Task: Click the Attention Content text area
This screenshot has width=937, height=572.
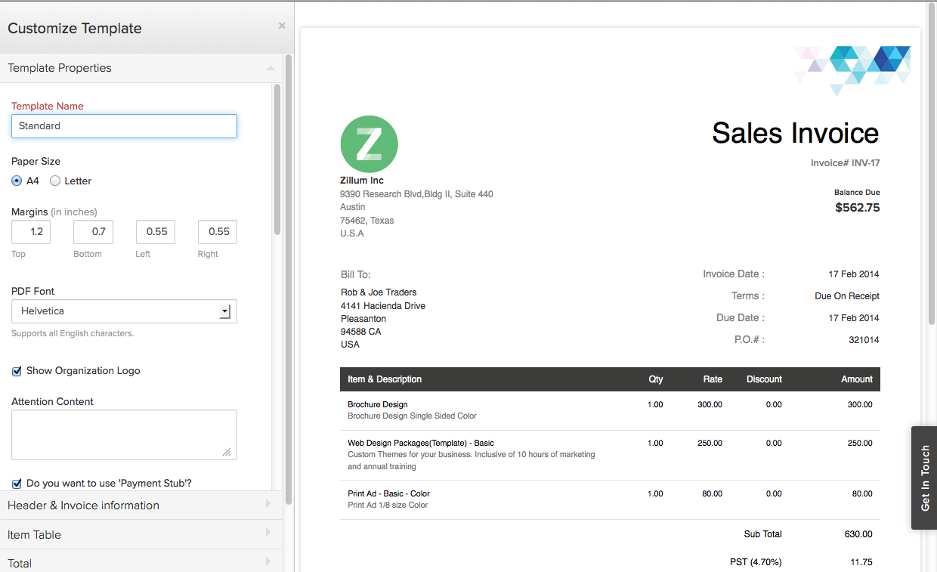Action: pos(124,434)
